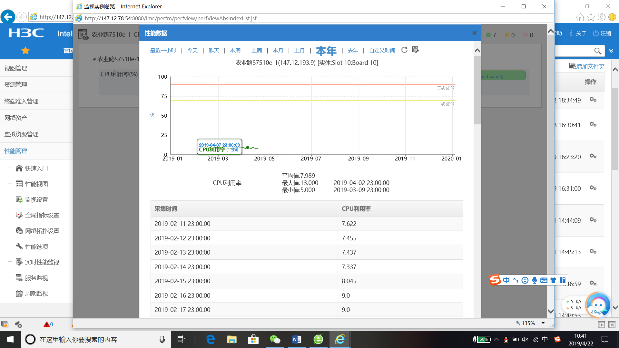The image size is (619, 348).
Task: Open 性能视图 in the sidebar
Action: point(36,184)
